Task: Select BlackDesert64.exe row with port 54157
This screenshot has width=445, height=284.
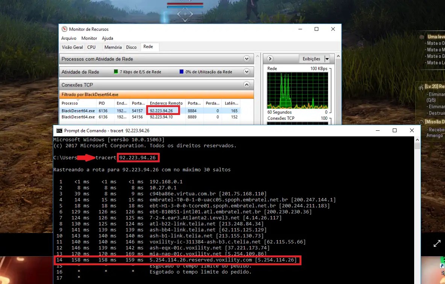Action: pos(150,111)
